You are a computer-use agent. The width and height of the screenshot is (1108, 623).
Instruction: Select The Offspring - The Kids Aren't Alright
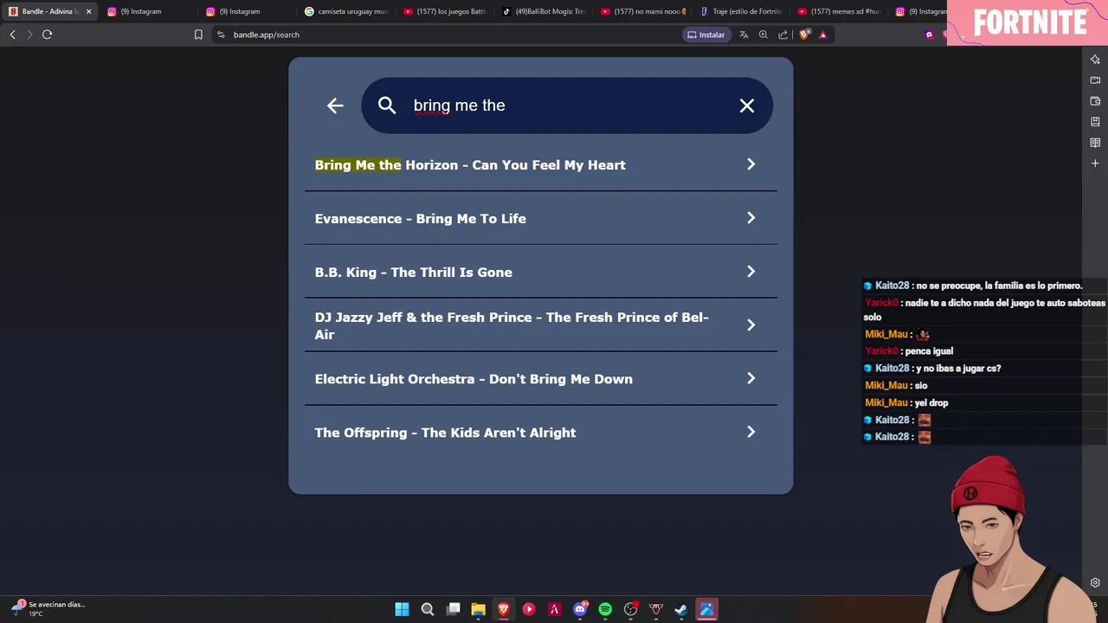coord(541,433)
